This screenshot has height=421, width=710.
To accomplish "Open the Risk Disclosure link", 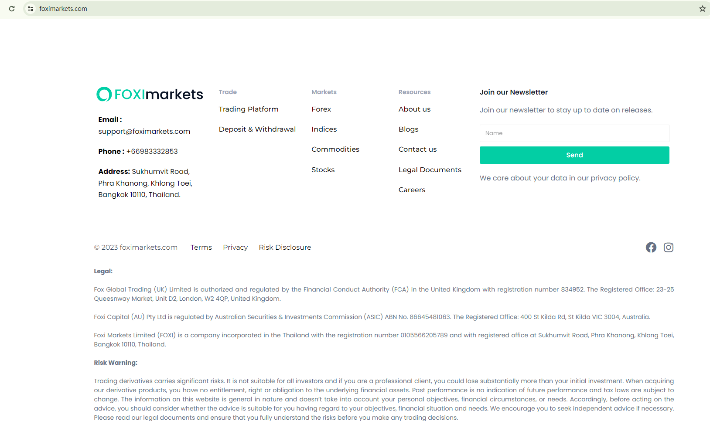I will pos(285,248).
